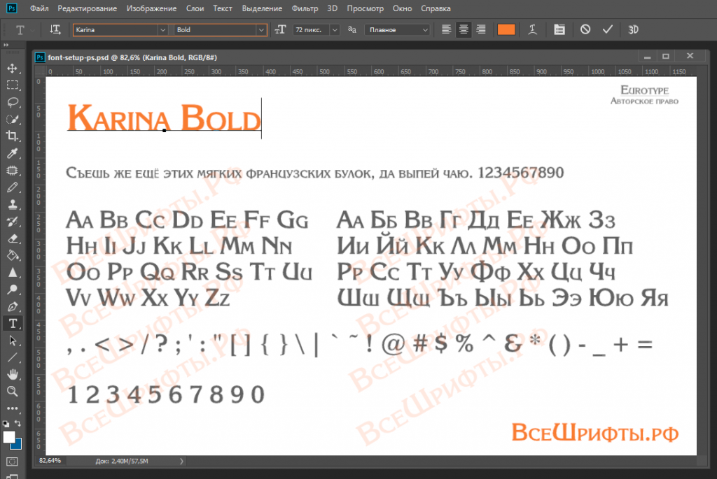Select the Eraser tool
717x479 pixels.
[13, 238]
